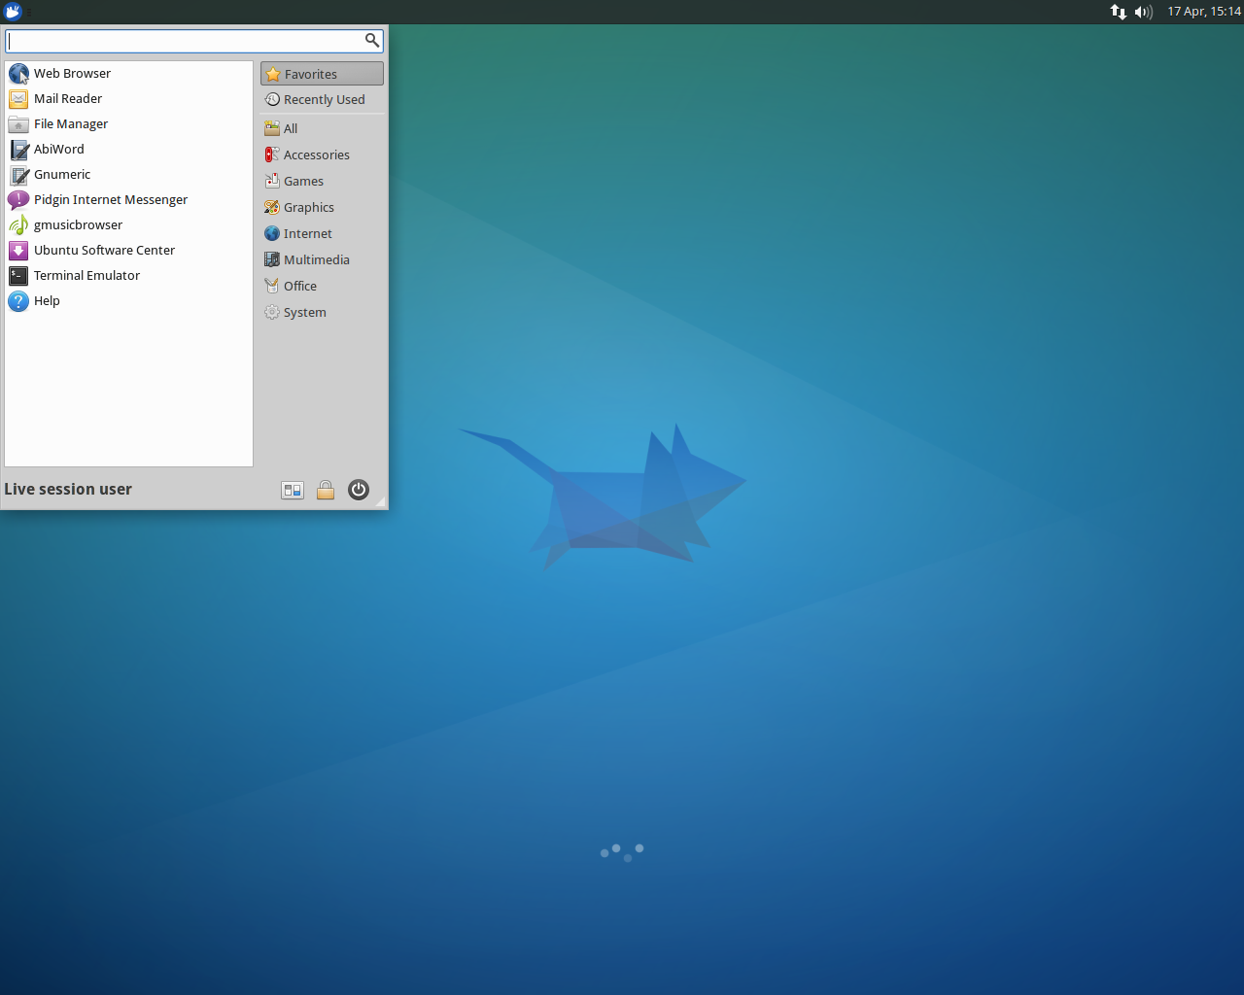The width and height of the screenshot is (1244, 995).
Task: Click the search magnifier icon
Action: 371,40
